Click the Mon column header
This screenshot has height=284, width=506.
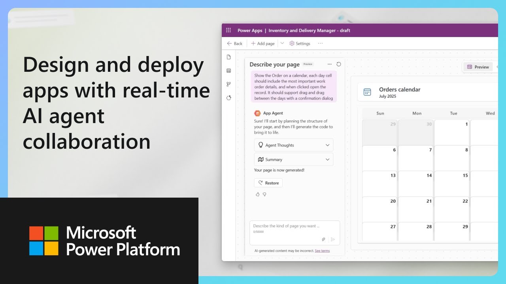pos(417,113)
